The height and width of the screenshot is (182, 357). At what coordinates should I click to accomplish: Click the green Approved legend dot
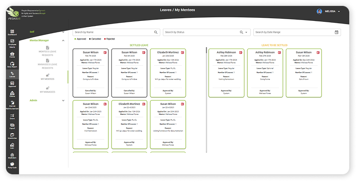pyautogui.click(x=76, y=39)
